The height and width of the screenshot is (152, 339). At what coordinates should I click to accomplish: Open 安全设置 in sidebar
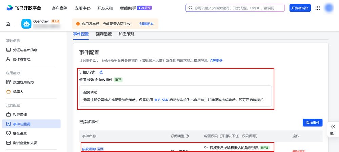click(x=20, y=133)
